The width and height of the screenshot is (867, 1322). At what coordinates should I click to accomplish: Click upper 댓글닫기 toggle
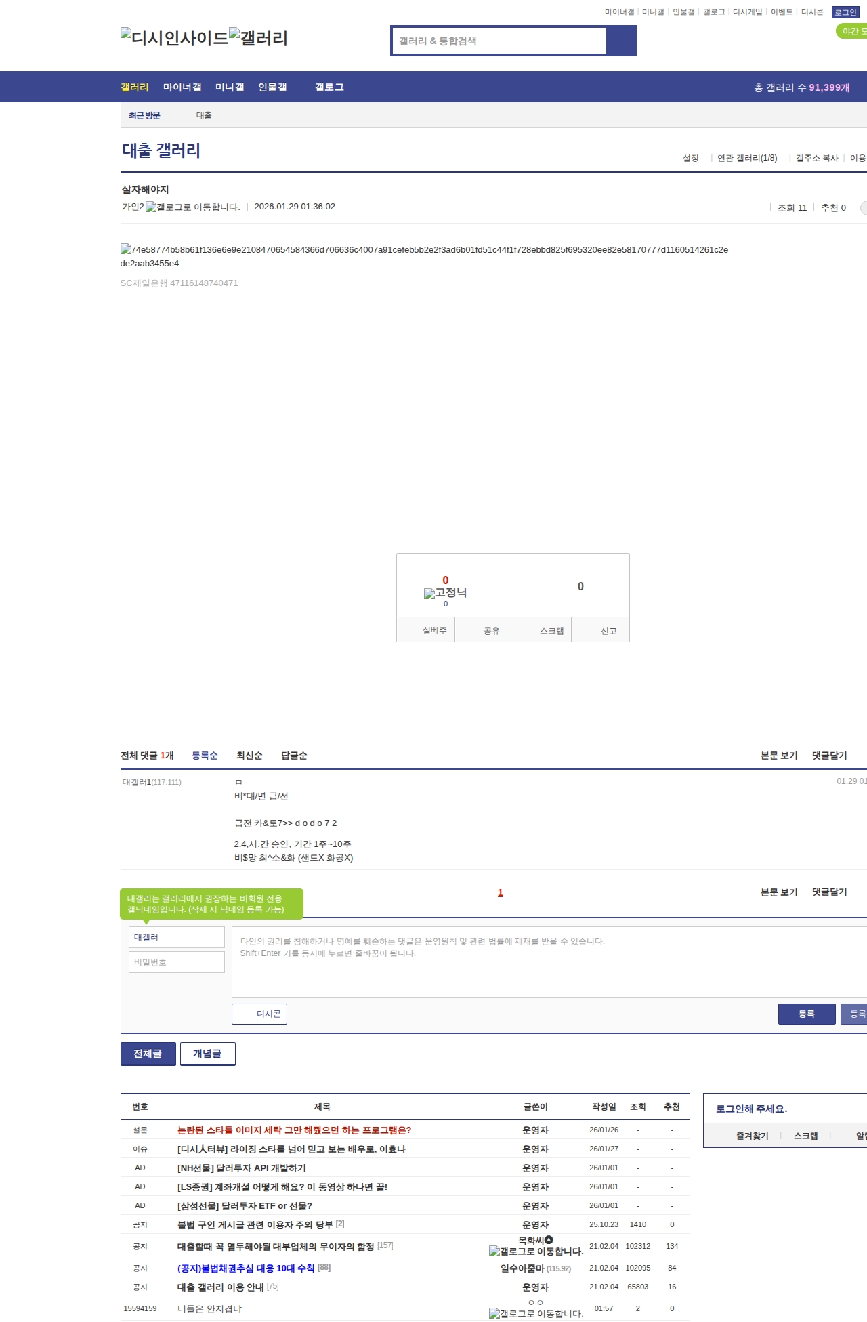(x=830, y=756)
